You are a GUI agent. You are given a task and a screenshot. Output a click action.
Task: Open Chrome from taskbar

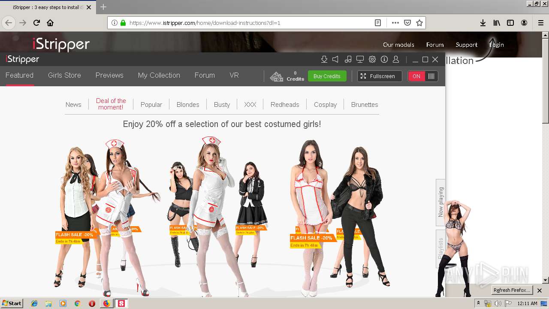[77, 303]
